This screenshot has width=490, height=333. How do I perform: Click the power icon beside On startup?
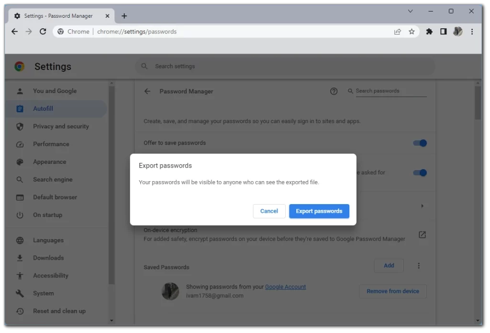click(20, 215)
